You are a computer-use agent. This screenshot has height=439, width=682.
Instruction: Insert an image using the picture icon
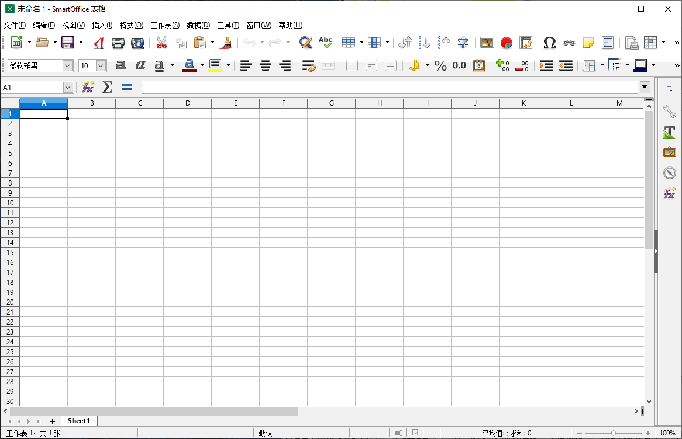point(487,43)
